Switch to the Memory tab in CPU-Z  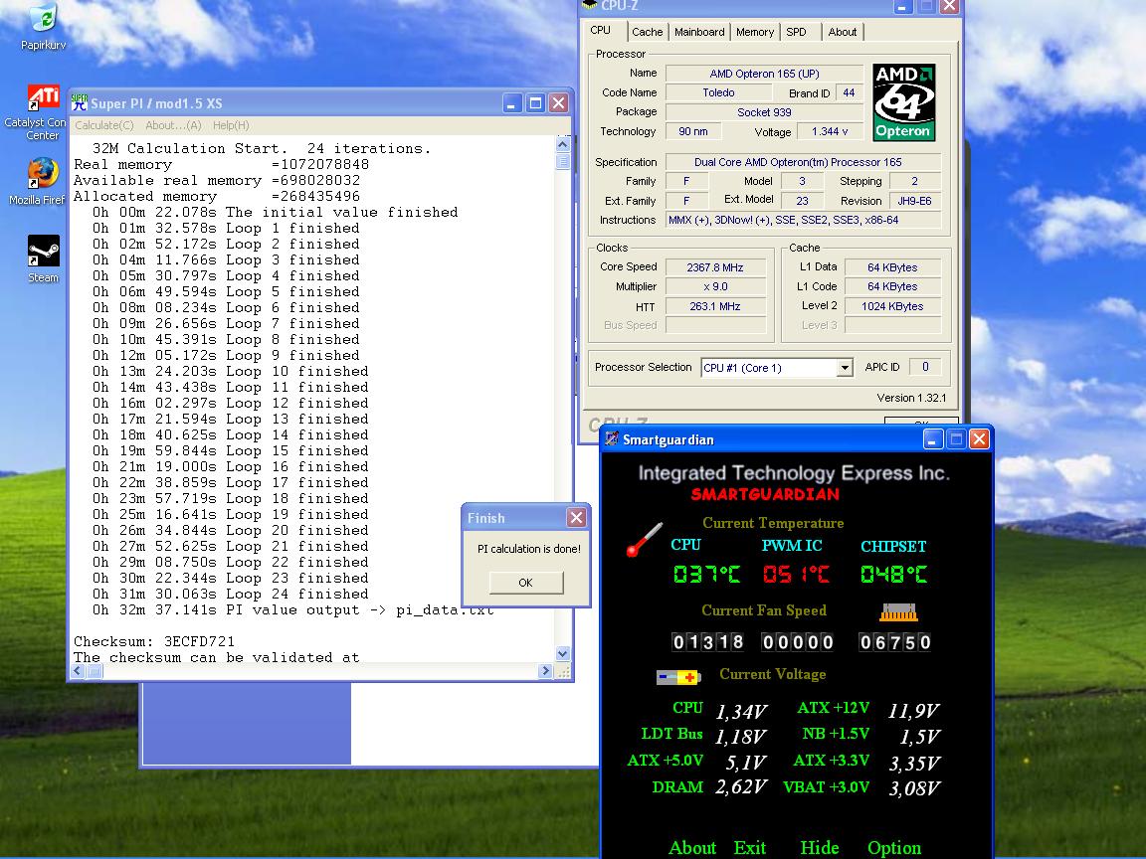pos(755,32)
